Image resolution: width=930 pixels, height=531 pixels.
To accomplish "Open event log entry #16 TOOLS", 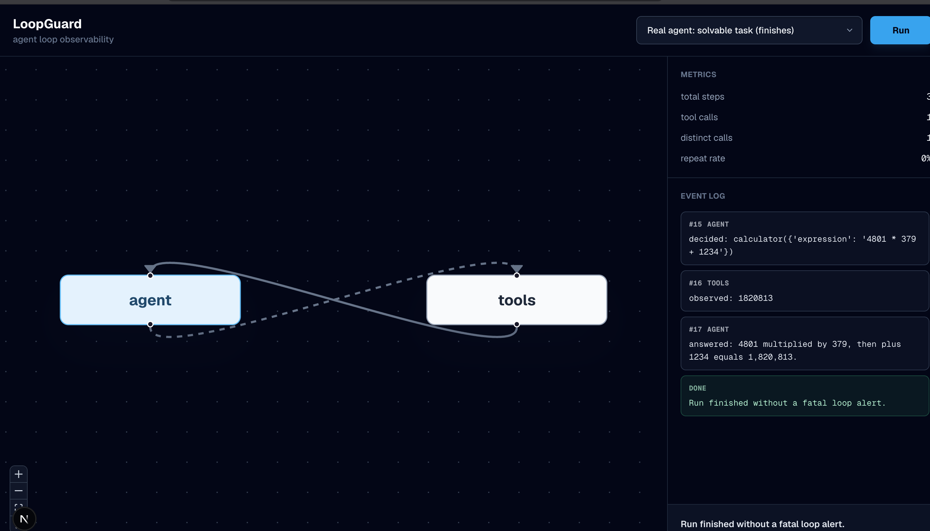I will (x=805, y=291).
